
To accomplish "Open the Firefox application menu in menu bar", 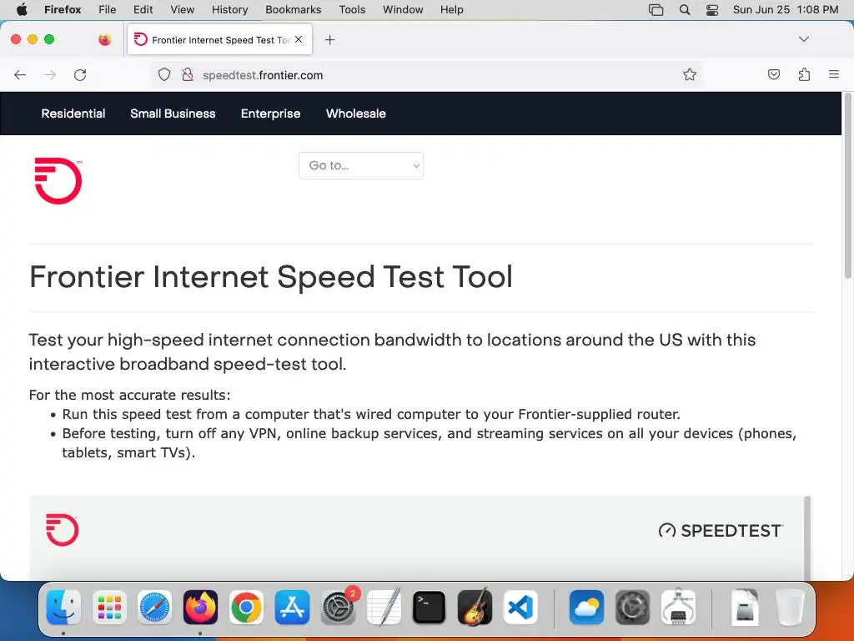I will pos(62,10).
